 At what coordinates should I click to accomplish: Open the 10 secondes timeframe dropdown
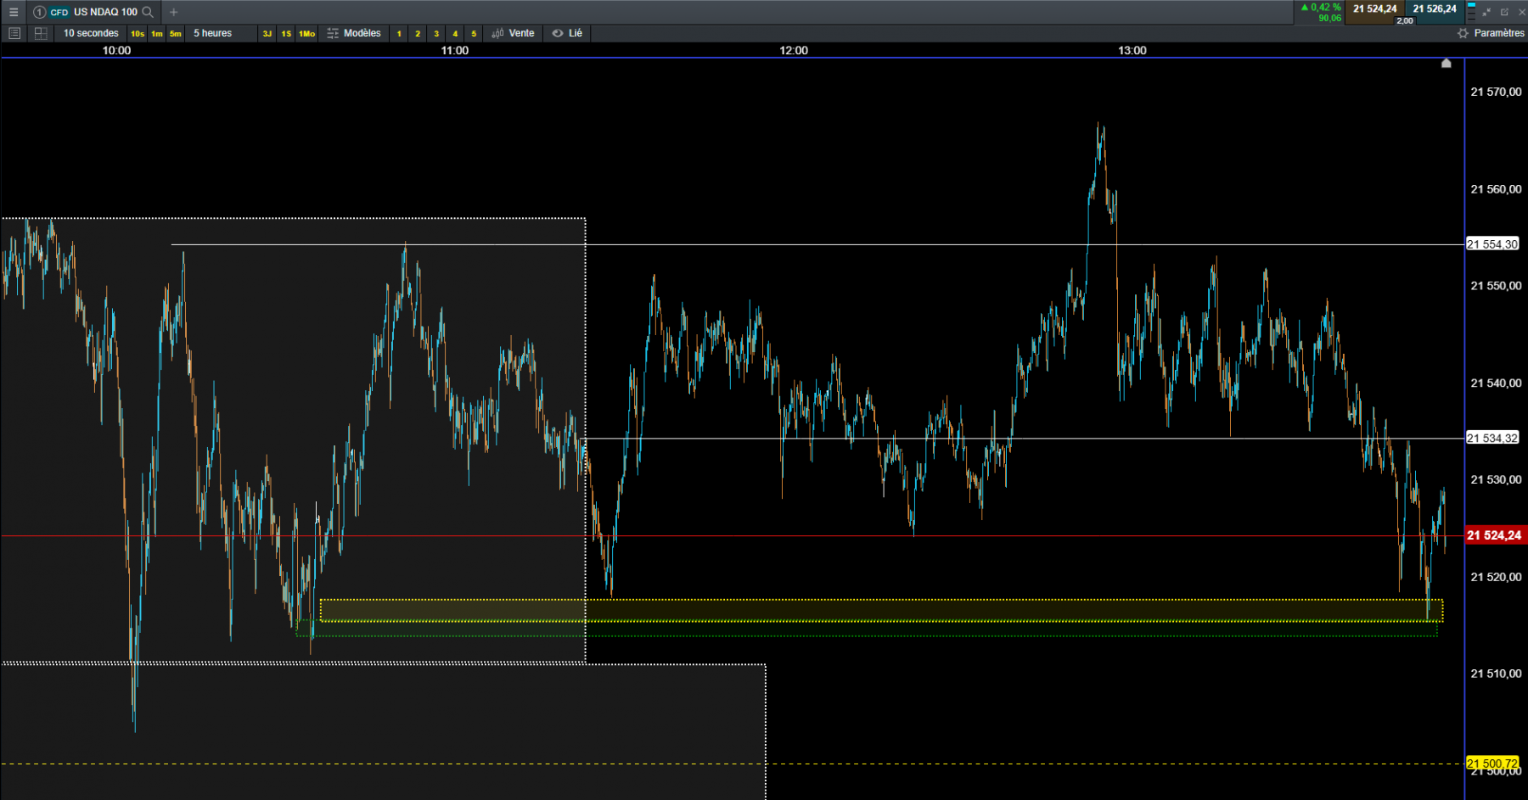point(91,33)
